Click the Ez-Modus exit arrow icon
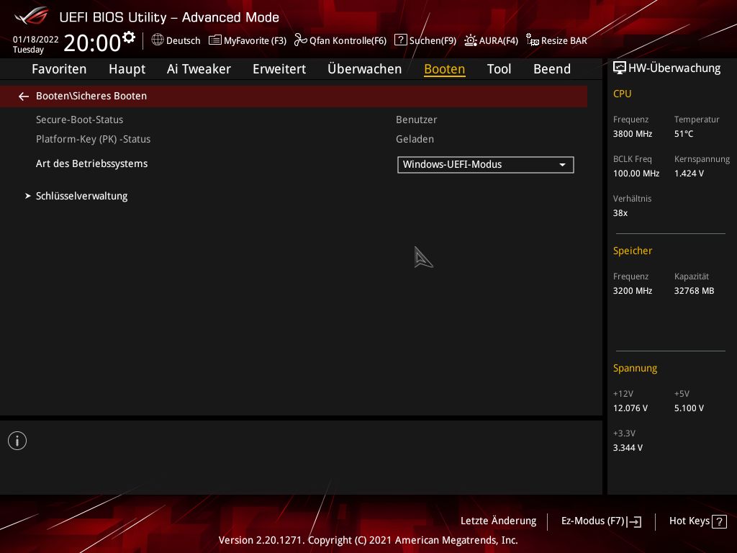The height and width of the screenshot is (553, 737). pos(634,521)
